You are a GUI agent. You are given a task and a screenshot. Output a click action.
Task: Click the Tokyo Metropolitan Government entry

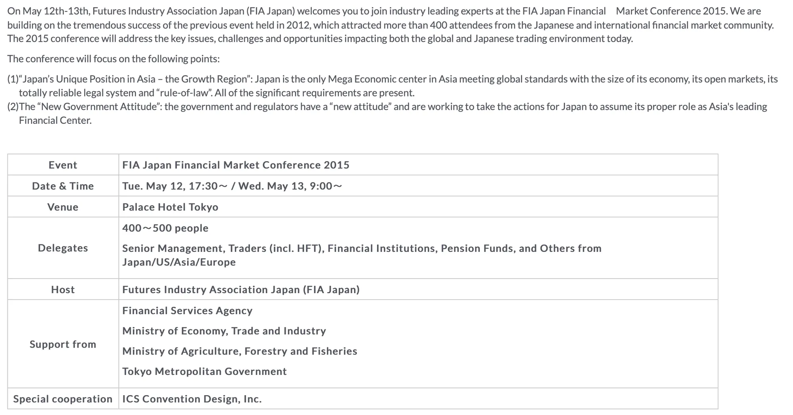(204, 371)
